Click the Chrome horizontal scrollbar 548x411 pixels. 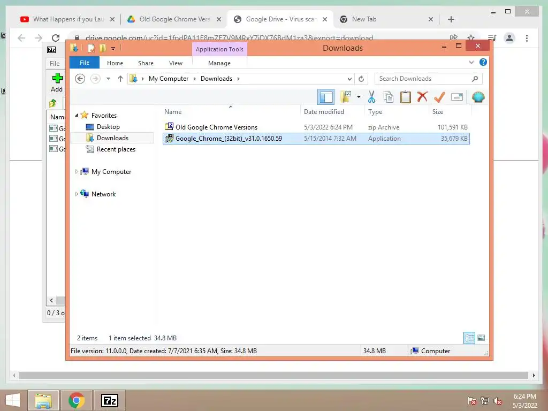coord(273,375)
